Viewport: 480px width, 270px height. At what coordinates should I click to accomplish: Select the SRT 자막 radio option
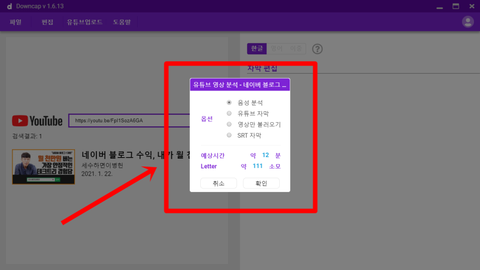[x=229, y=135]
